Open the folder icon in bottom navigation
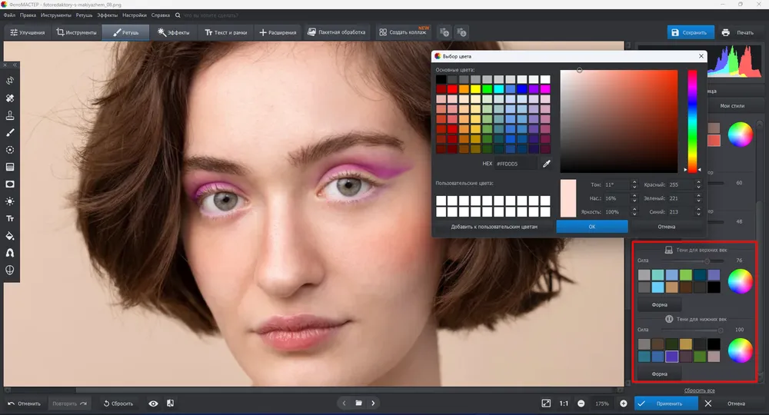The height and width of the screenshot is (415, 769). coord(359,403)
